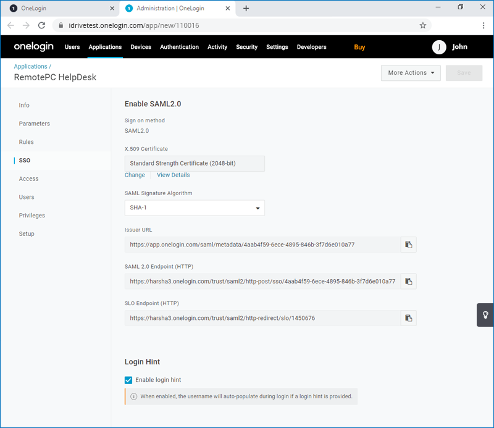The image size is (494, 428).
Task: Click the OneLogin logo
Action: pos(33,46)
